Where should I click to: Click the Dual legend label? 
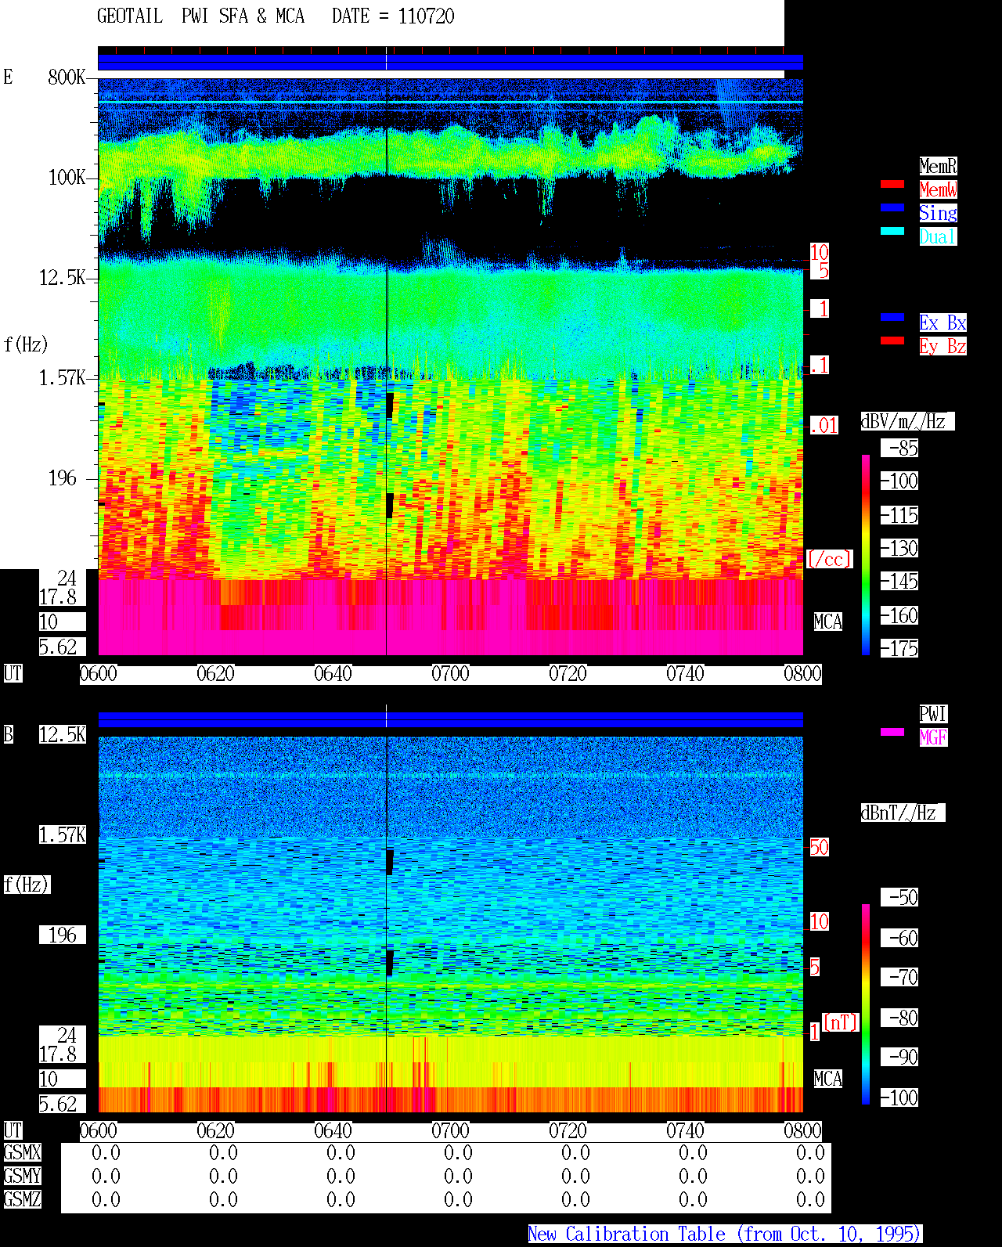(x=938, y=236)
